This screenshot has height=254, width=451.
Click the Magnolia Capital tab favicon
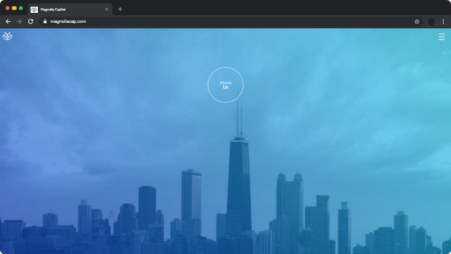(34, 9)
